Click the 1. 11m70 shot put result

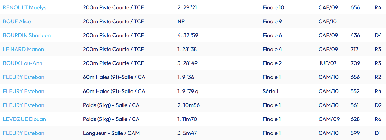[187, 119]
